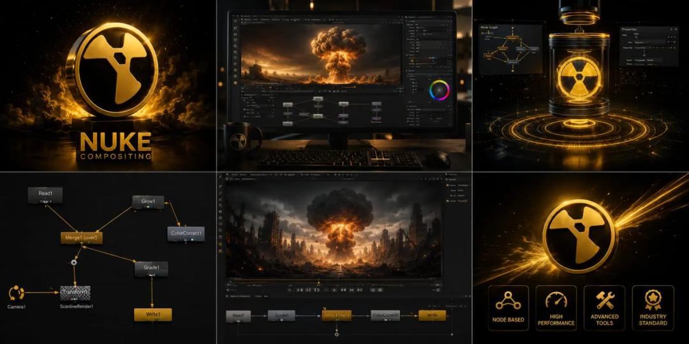Click the Camera1 node icon
The height and width of the screenshot is (344, 689).
[16, 292]
